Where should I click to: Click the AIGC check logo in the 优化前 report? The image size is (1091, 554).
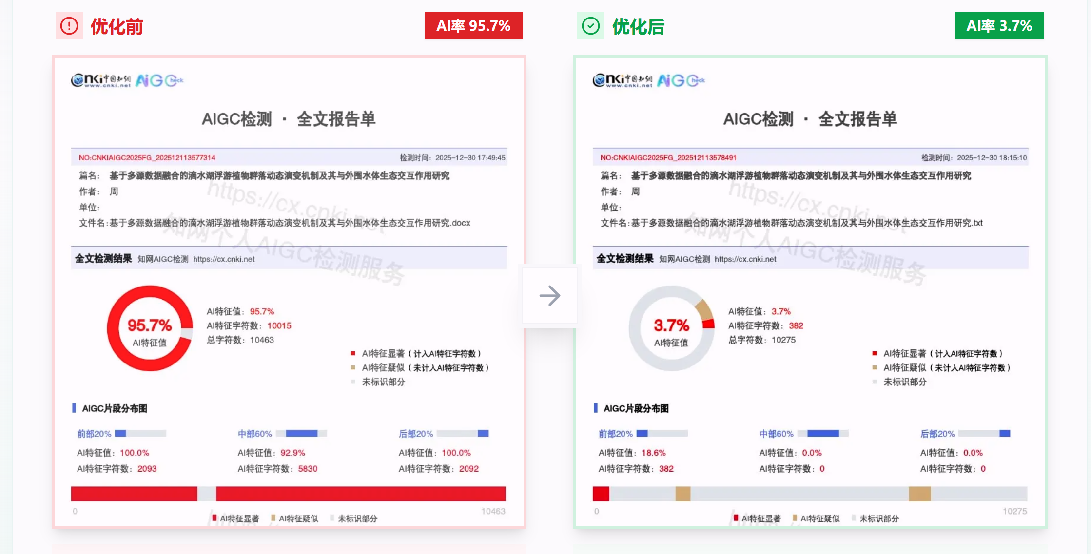[159, 80]
